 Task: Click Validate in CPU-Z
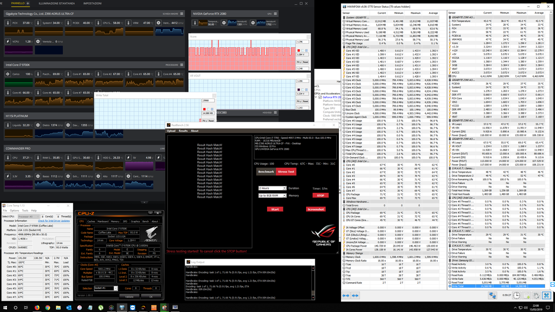[129, 297]
